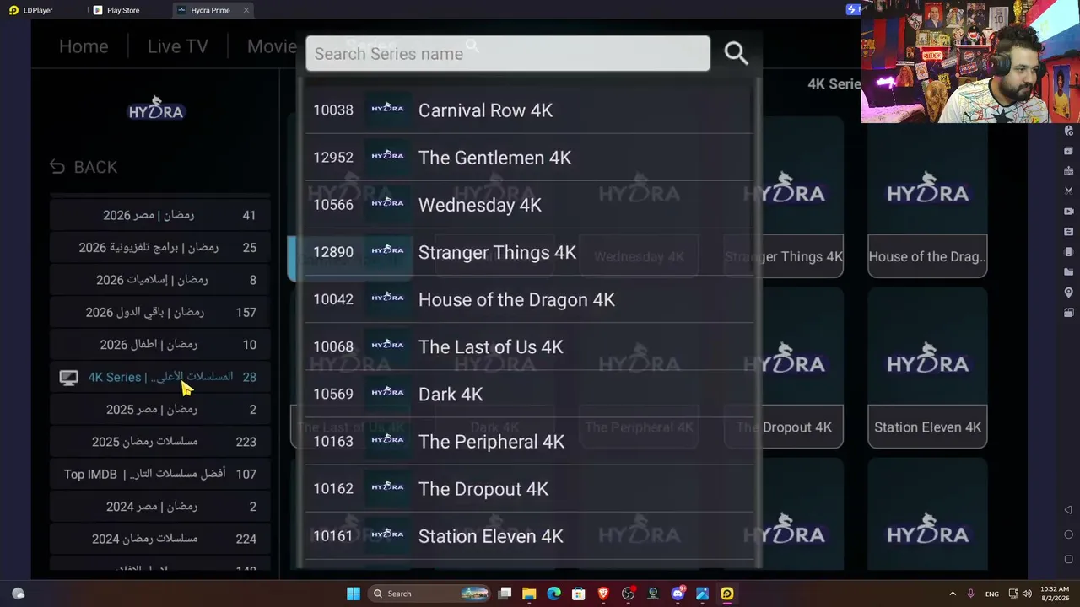Screen dimensions: 1080x607
Task: Select category مسلسلات رمضان 2024
Action: [x=160, y=539]
